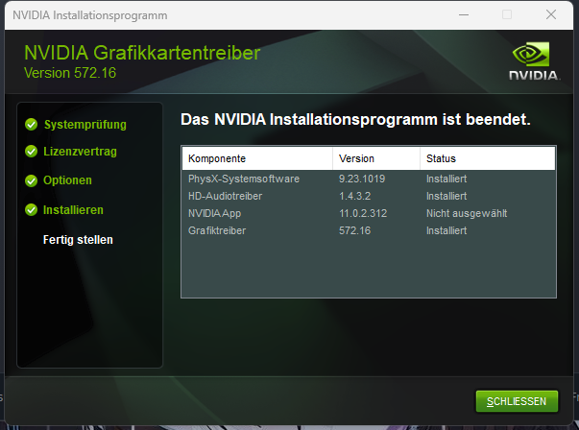Image resolution: width=579 pixels, height=430 pixels.
Task: Click the Komponente column header
Action: tap(257, 158)
